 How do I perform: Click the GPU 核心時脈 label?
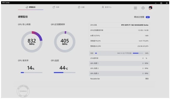tap(24, 24)
